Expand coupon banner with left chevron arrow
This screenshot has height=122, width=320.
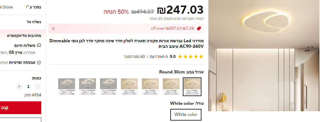(x=53, y=29)
